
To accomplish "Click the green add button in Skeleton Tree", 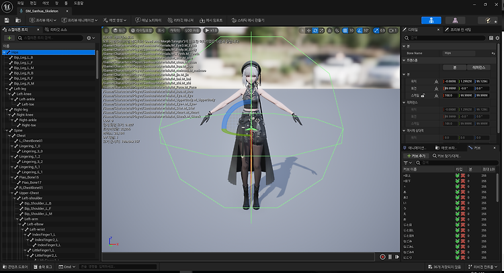I will pos(9,38).
